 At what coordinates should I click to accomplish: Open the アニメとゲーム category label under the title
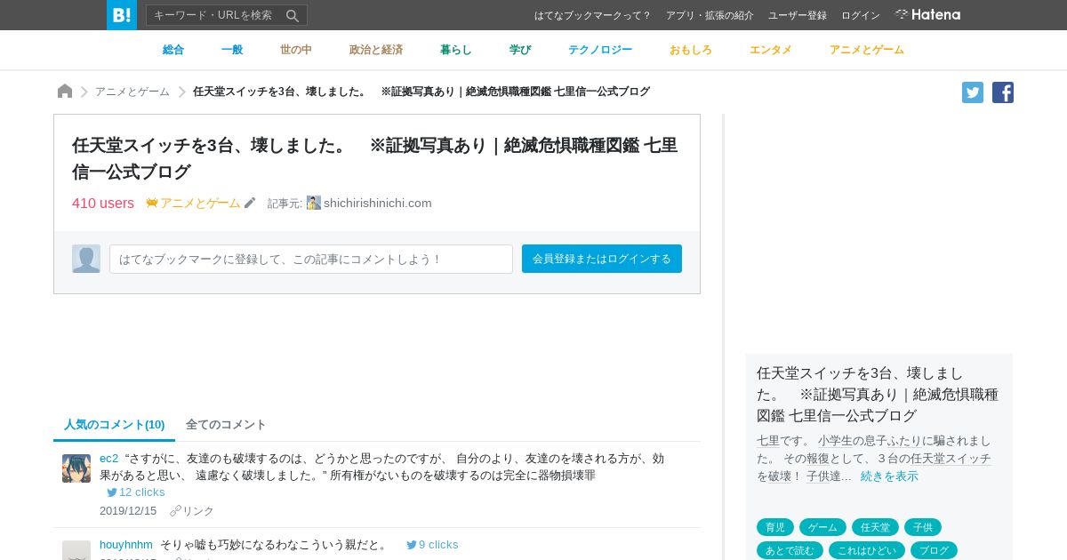[200, 203]
